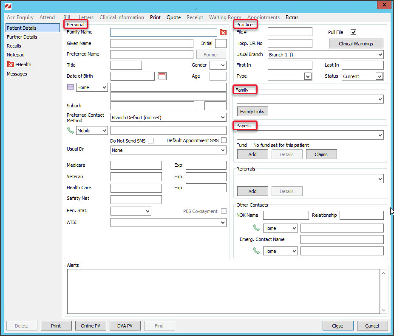
Task: Click the envelope icon beside the Home address
Action: [x=71, y=87]
